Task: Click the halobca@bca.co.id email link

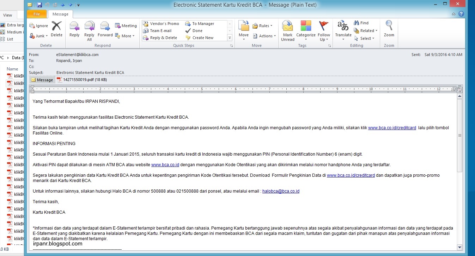Action: pyautogui.click(x=281, y=191)
